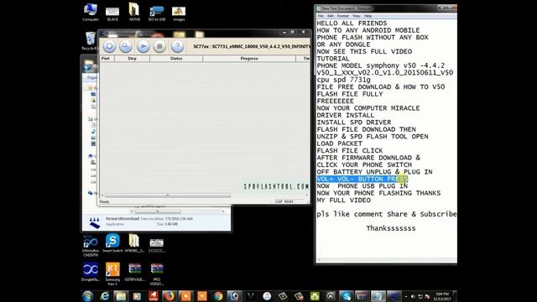Open the Format menu in Notepad

pos(343,16)
